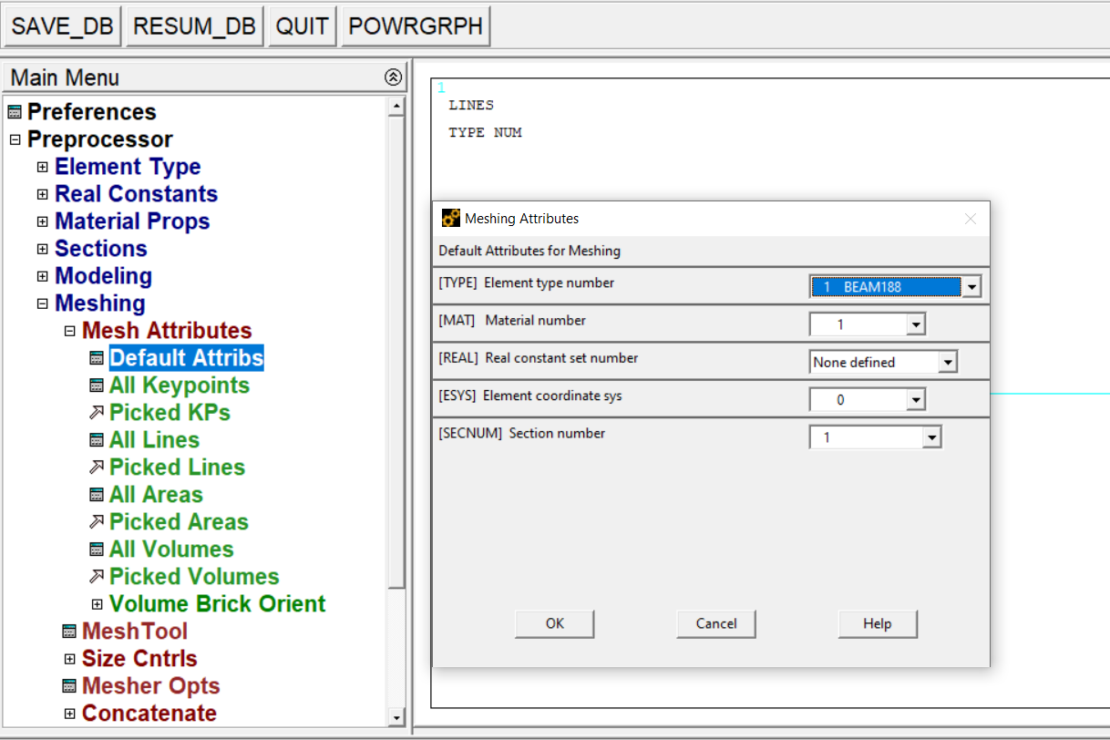This screenshot has height=740, width=1110.
Task: Click the Picked Areas arrow icon
Action: click(x=97, y=522)
